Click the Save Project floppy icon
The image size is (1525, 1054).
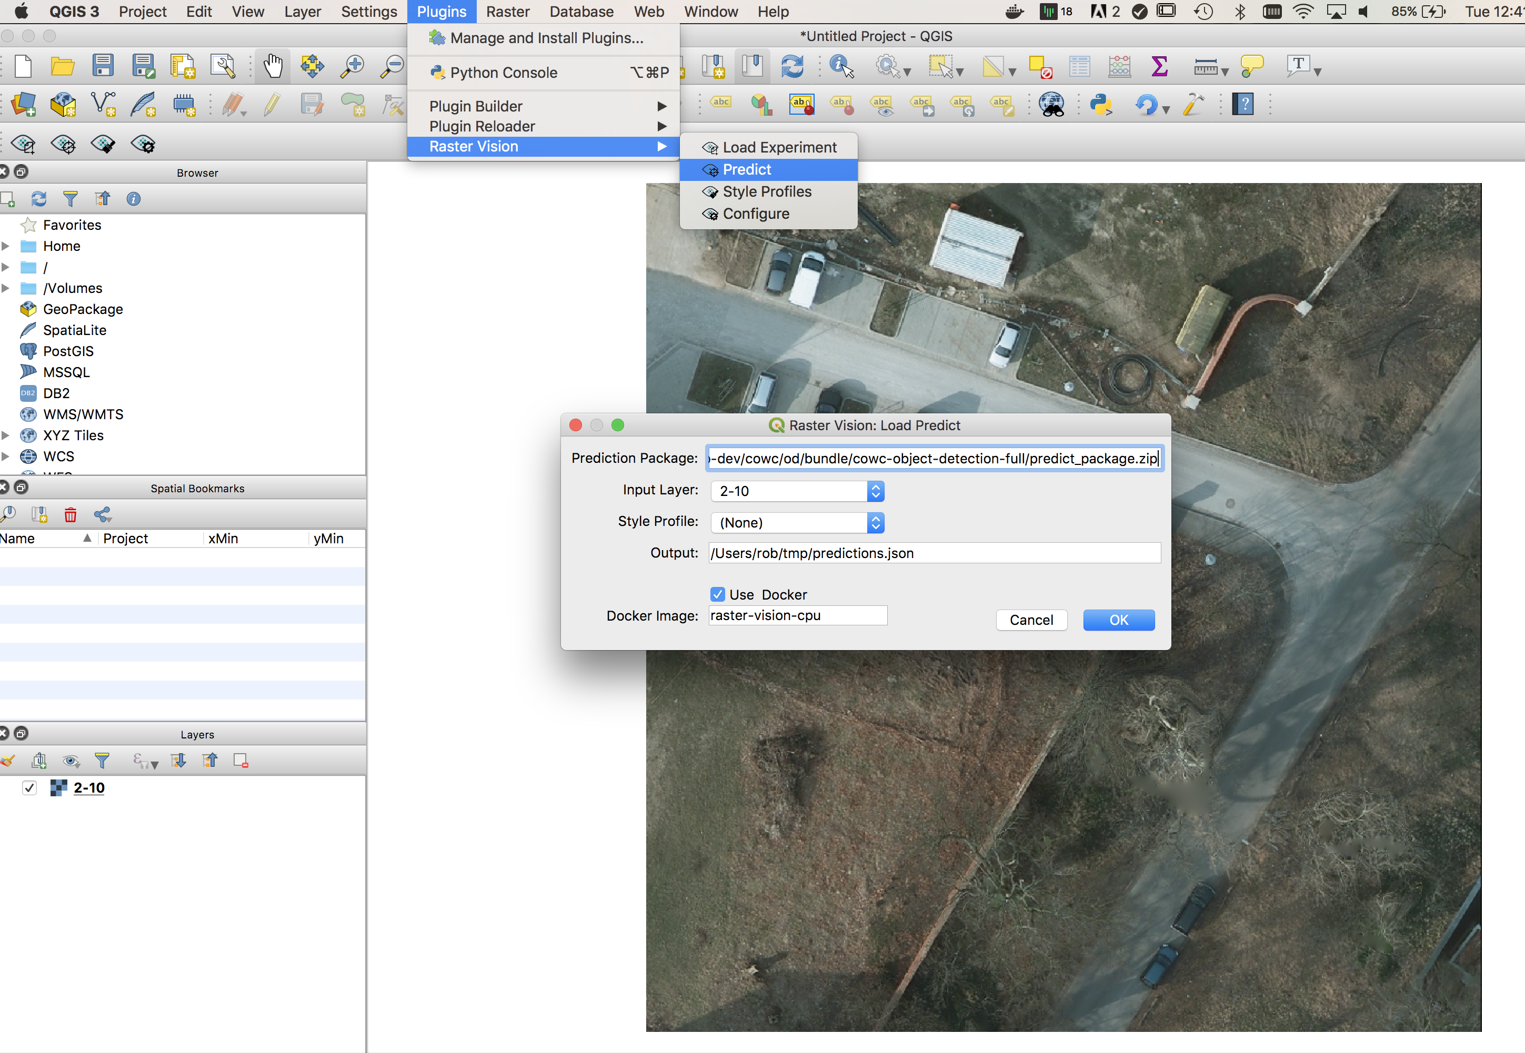[103, 66]
